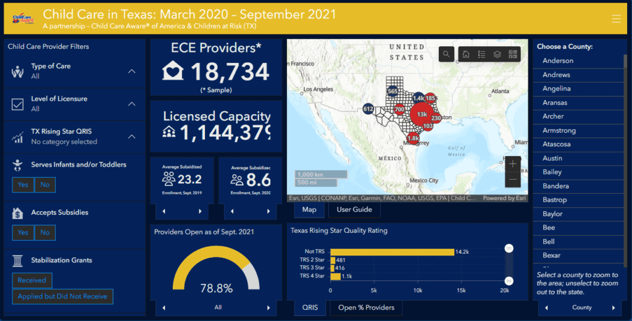Toggle Yes for Serves Infants and/or Toddlers
Viewport: 632px width, 321px height.
coord(23,185)
